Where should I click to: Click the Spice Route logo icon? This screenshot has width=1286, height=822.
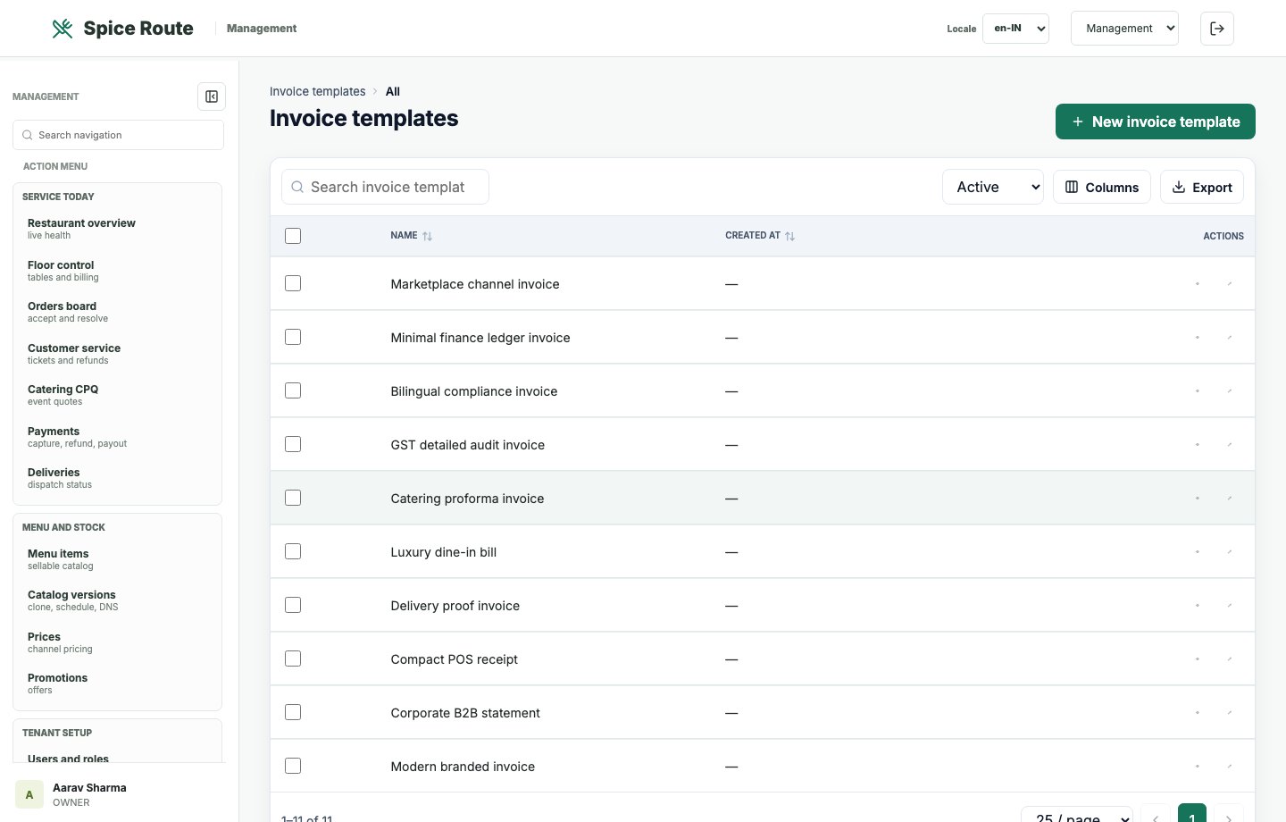click(63, 29)
